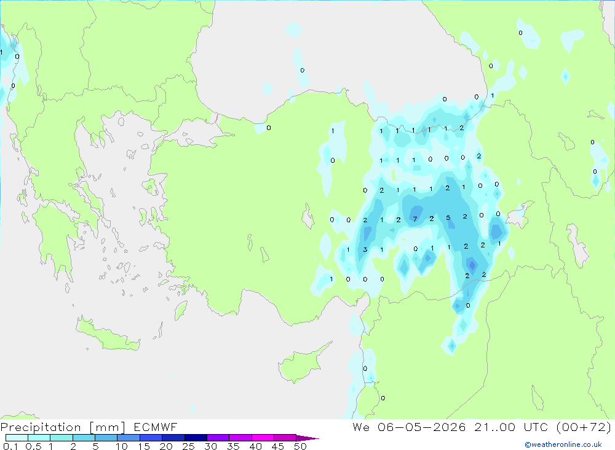Viewport: 615px width, 450px height.
Task: Pick the legend swatch between 0.5 and 1
Action: point(39,438)
